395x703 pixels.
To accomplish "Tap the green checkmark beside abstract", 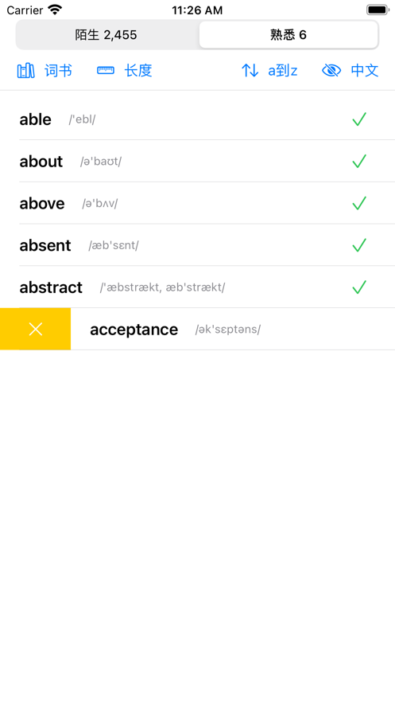I will pos(359,287).
